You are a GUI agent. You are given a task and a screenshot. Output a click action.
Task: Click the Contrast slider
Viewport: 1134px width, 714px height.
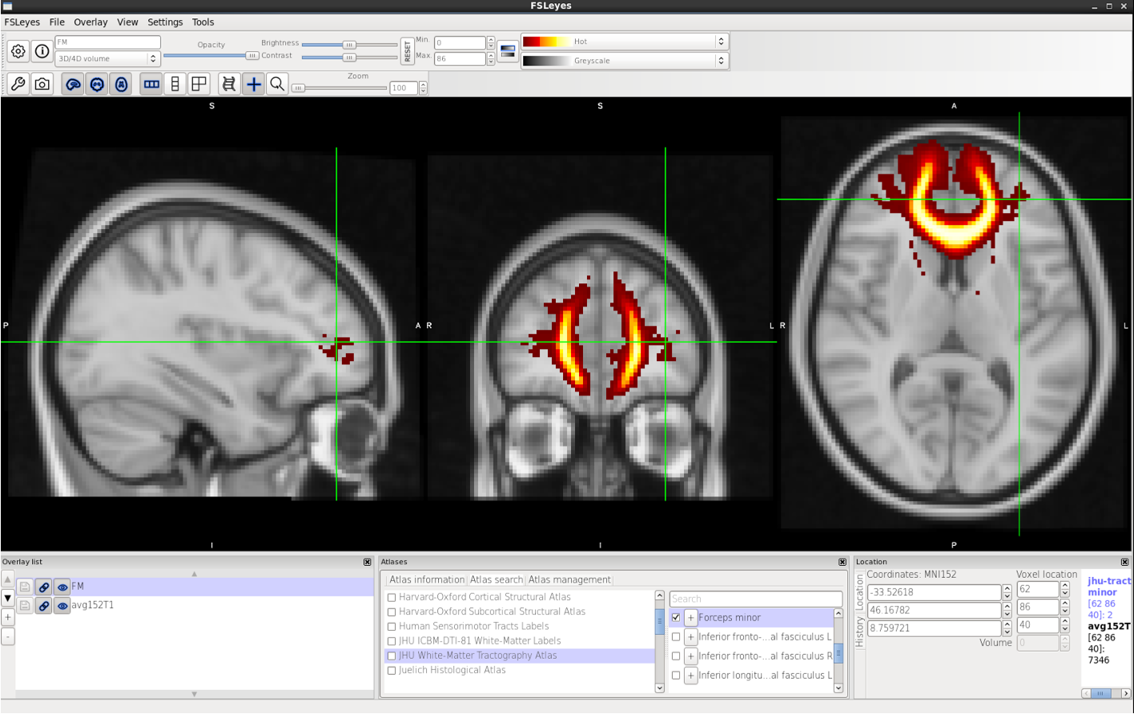[349, 58]
